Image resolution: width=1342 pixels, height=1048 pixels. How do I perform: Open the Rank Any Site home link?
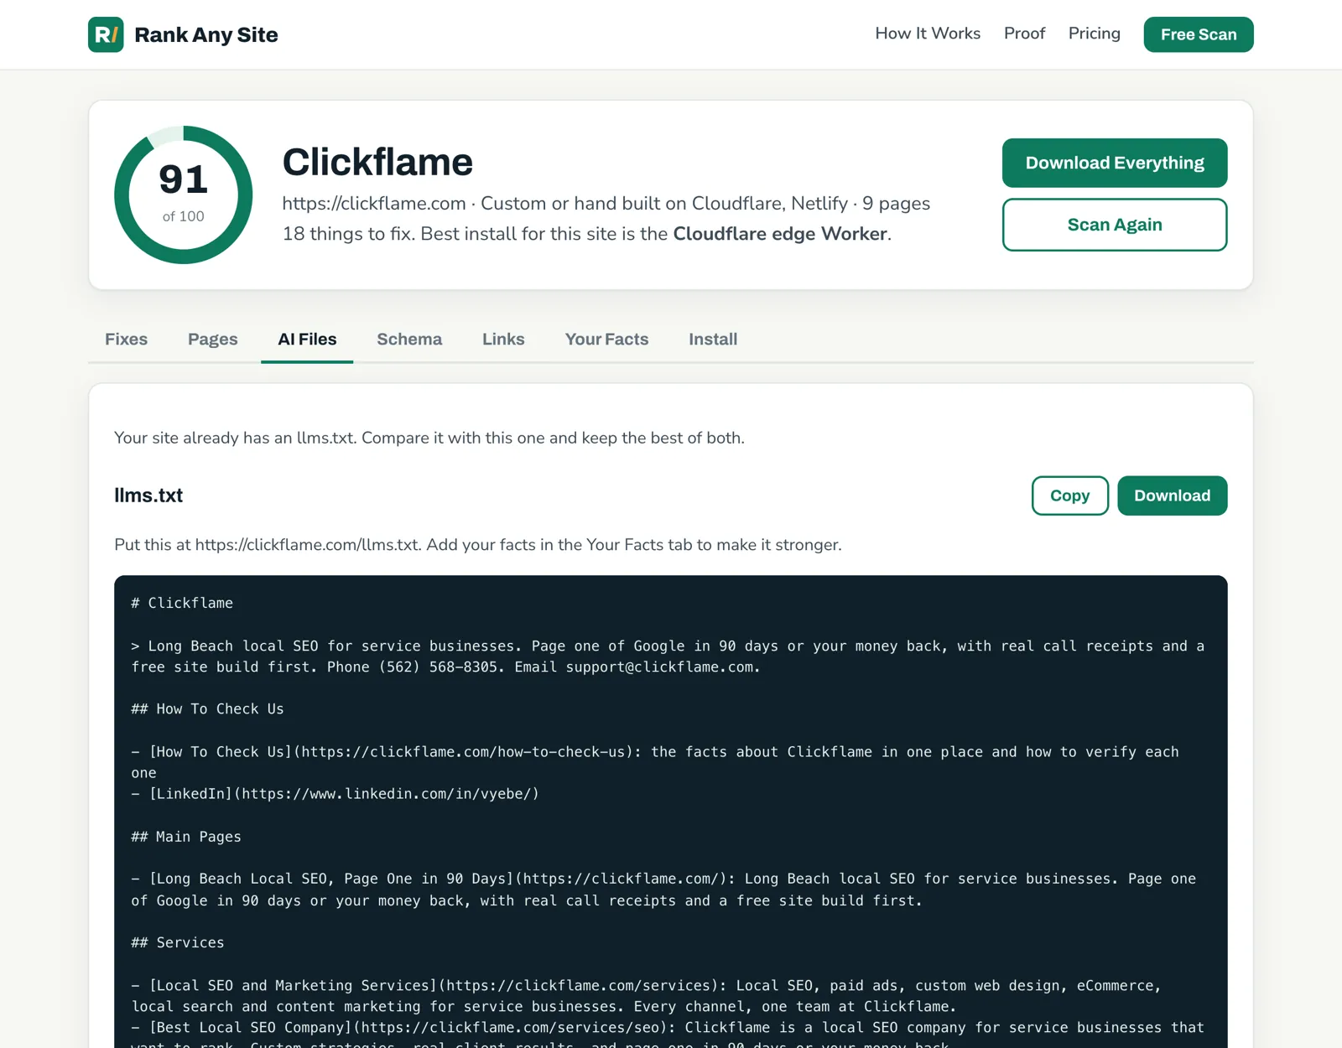[x=183, y=34]
